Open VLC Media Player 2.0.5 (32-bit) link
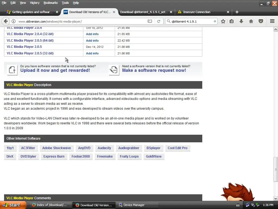The image size is (278, 209). click(x=30, y=53)
